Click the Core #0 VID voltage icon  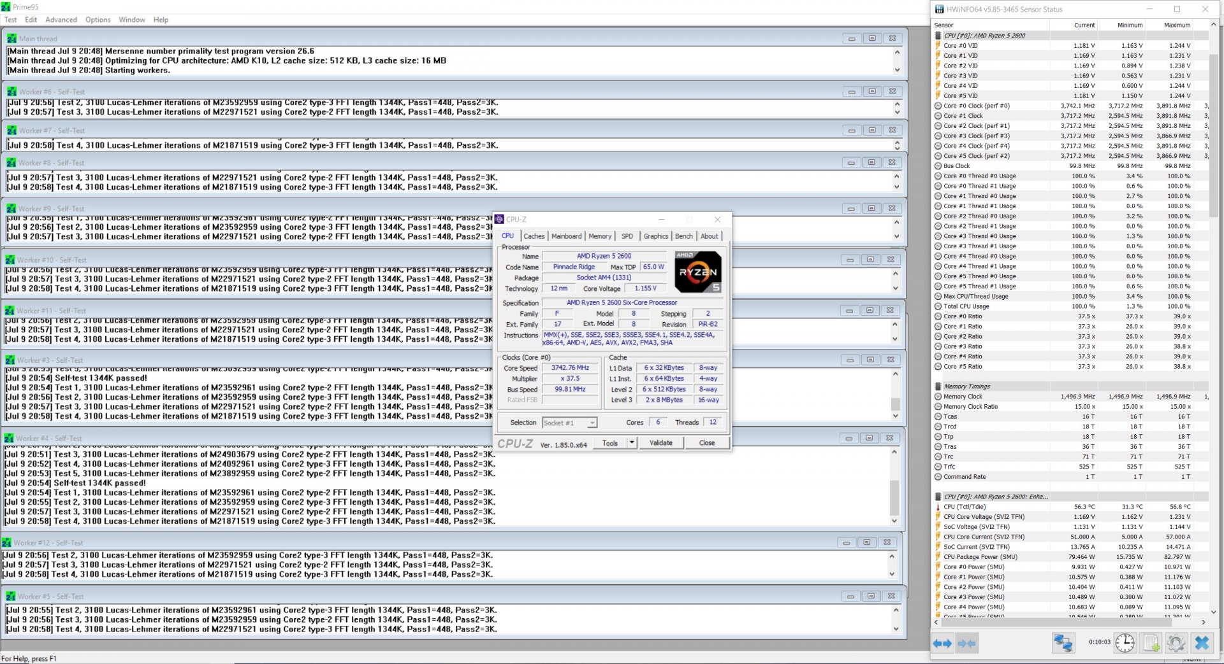938,45
